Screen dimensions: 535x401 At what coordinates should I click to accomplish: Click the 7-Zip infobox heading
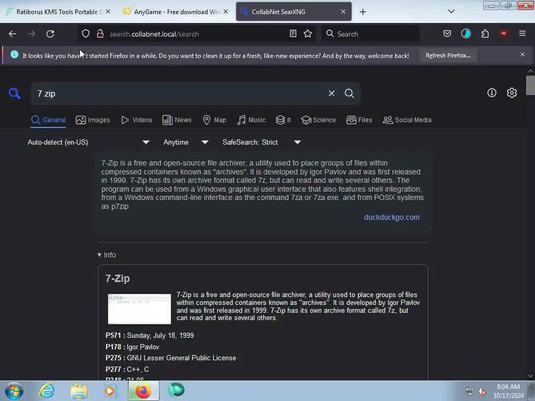click(118, 279)
